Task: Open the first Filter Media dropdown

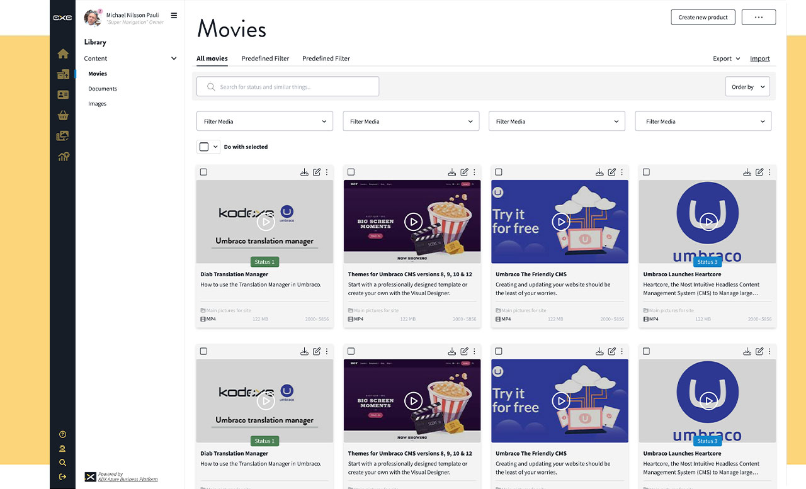Action: (x=264, y=121)
